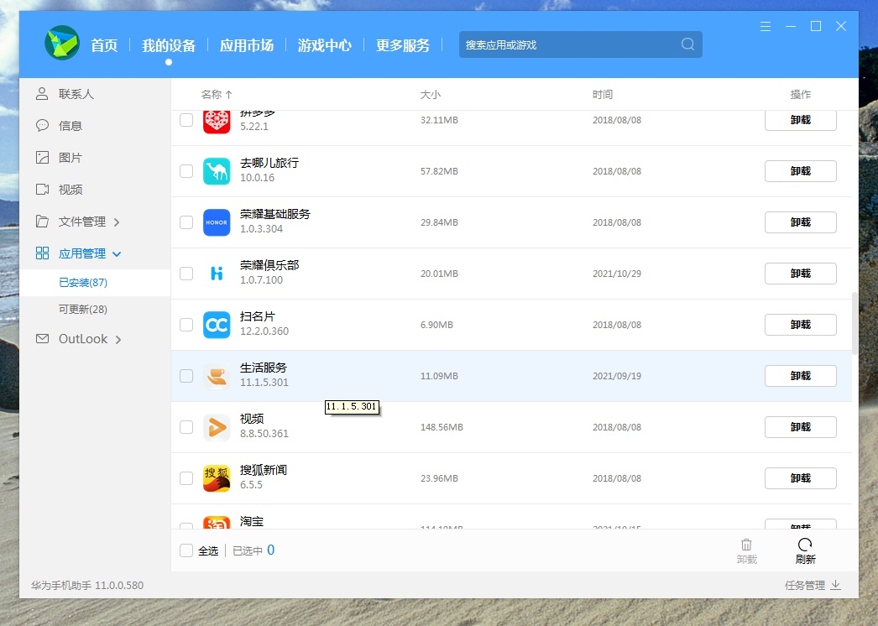Tick the checkbox for 去哪儿旅行
Image resolution: width=878 pixels, height=626 pixels.
point(186,171)
